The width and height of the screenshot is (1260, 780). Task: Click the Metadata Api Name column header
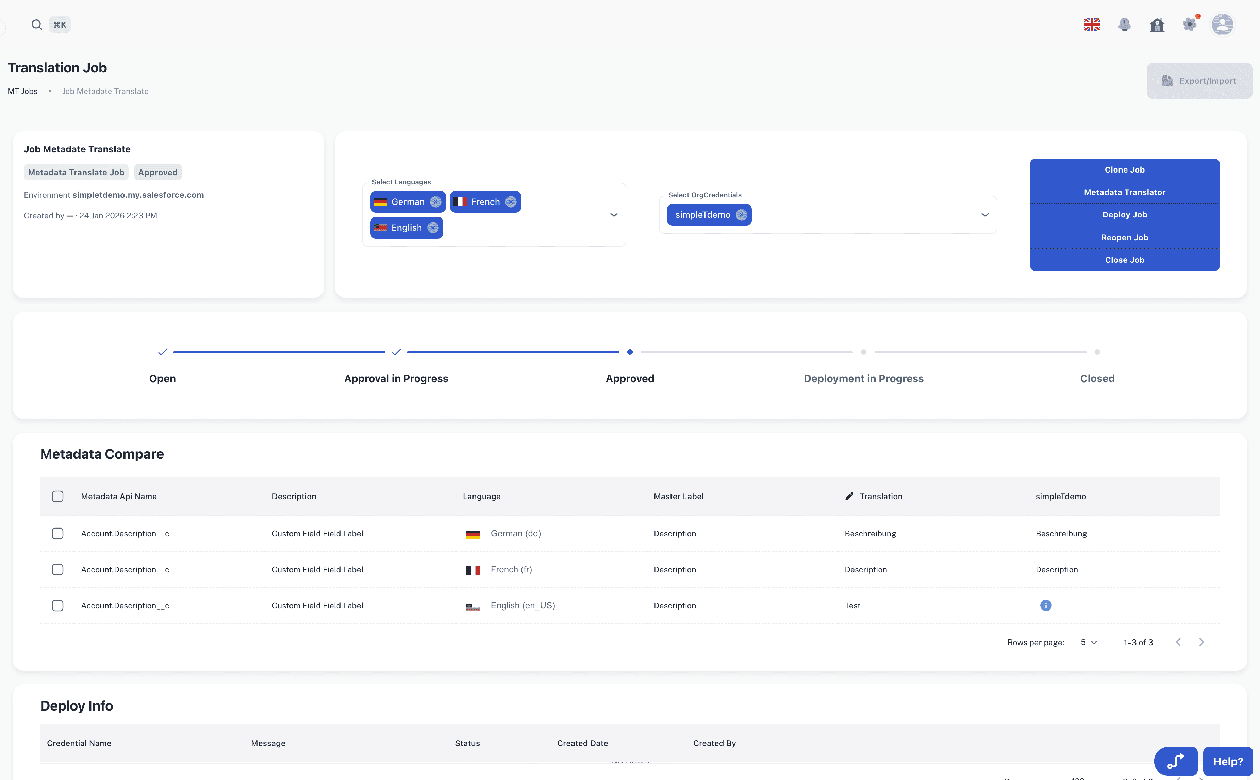tap(119, 496)
